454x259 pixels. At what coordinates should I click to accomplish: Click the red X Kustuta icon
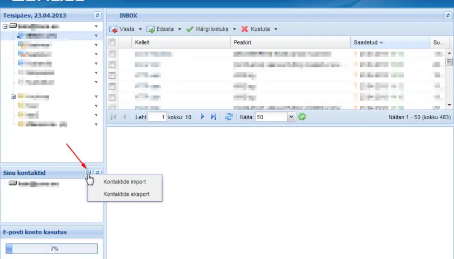245,29
